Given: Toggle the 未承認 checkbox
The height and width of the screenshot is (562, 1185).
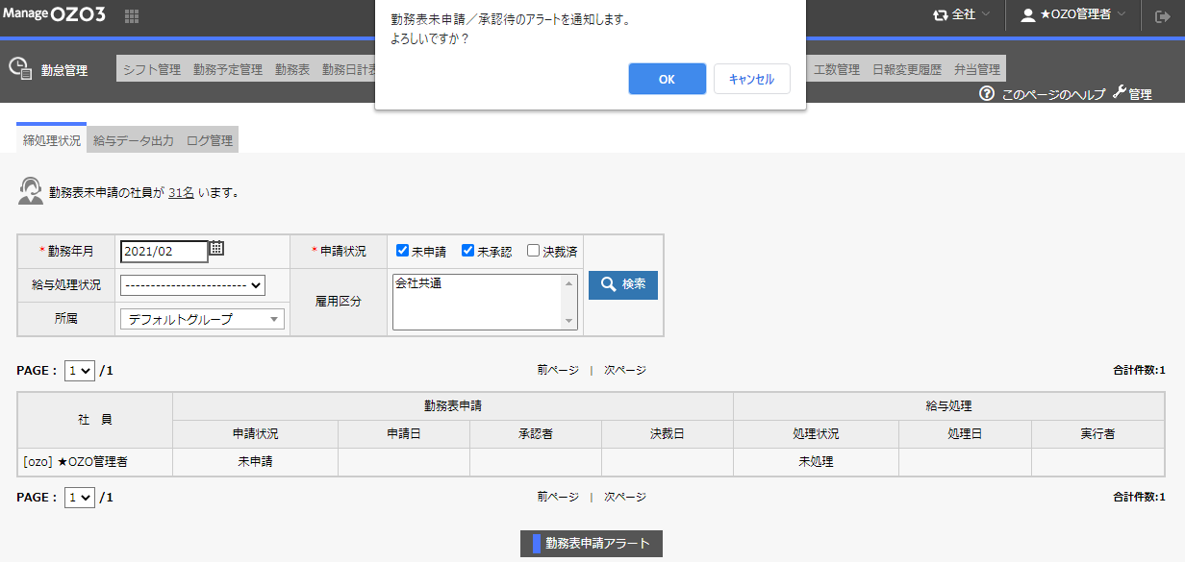Looking at the screenshot, I should coord(468,251).
